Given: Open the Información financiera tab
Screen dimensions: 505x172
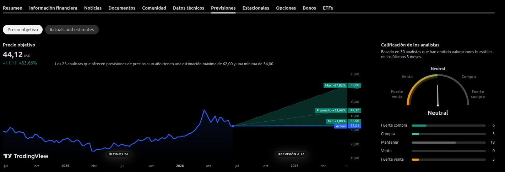Looking at the screenshot, I should [53, 8].
